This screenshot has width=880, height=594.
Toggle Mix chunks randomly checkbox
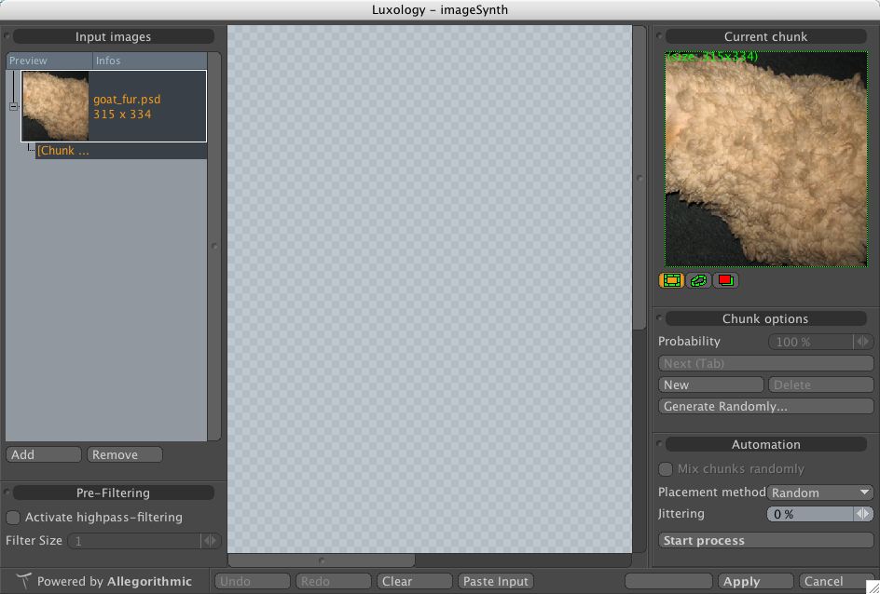click(666, 469)
